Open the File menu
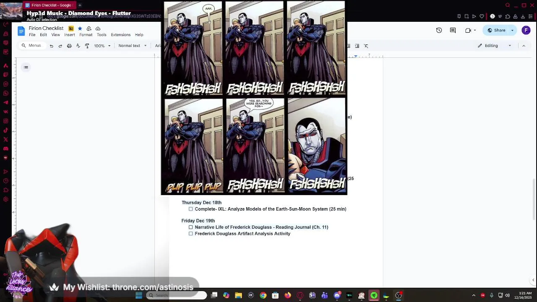The width and height of the screenshot is (537, 302). 32,35
